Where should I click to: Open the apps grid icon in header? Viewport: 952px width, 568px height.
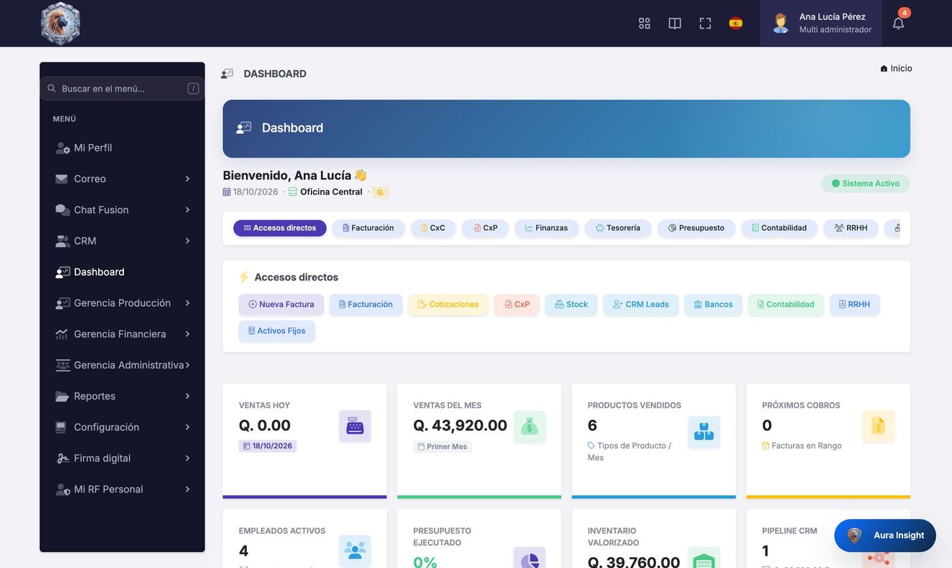(644, 23)
